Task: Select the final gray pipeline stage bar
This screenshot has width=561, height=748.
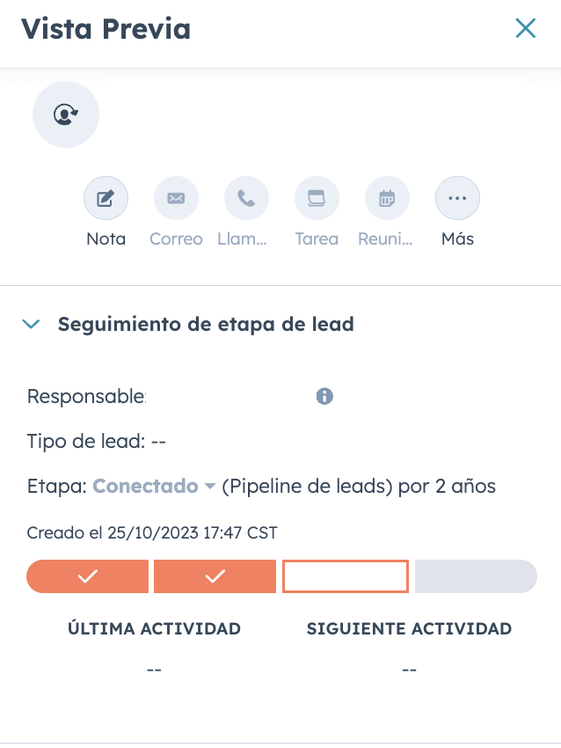Action: coord(475,576)
